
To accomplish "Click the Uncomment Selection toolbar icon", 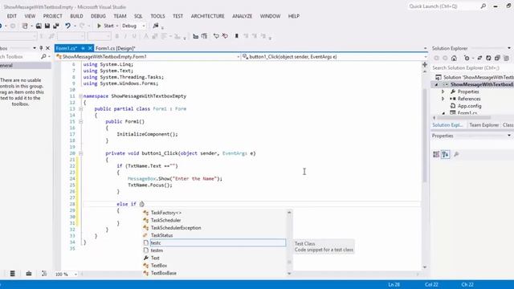I will tap(225, 36).
